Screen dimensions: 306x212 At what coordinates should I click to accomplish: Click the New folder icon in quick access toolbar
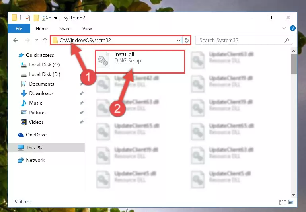[36, 18]
